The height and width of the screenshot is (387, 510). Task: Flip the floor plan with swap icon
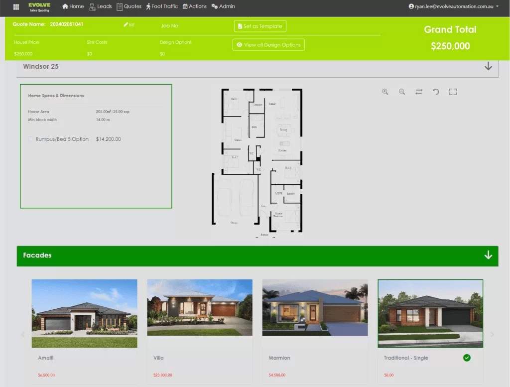tap(419, 92)
